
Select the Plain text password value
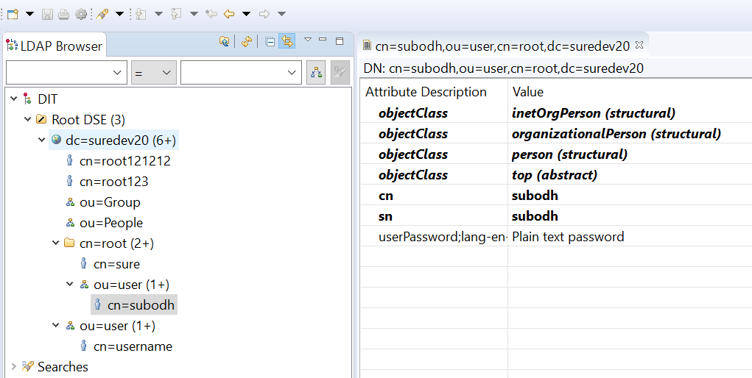[568, 237]
